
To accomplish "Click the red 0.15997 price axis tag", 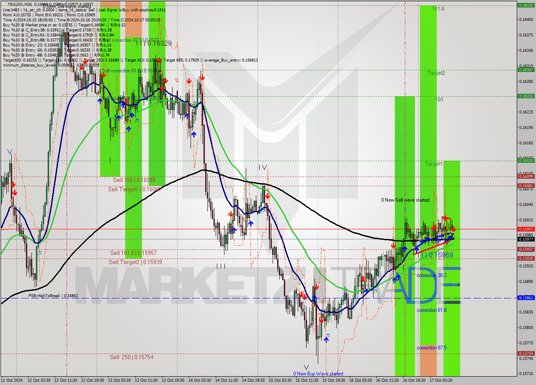I will pos(526,229).
